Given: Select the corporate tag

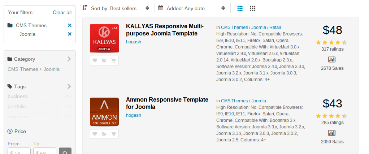Looking at the screenshot, I should [x=18, y=116].
